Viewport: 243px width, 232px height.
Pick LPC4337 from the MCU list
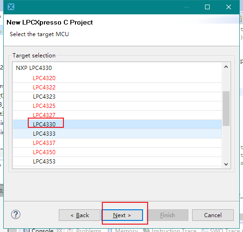pyautogui.click(x=117, y=143)
